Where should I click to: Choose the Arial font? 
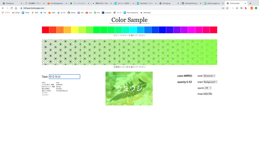pyautogui.click(x=58, y=83)
